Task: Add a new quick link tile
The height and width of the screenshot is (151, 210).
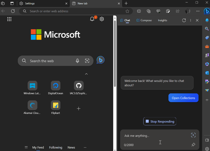Action: pyautogui.click(x=79, y=108)
